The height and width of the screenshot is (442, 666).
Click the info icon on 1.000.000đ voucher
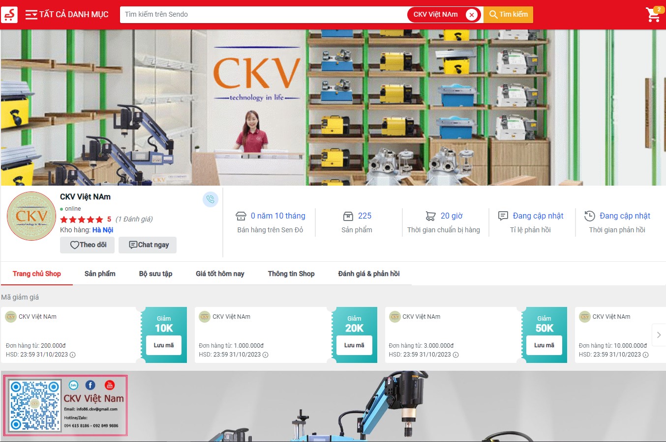pyautogui.click(x=266, y=355)
